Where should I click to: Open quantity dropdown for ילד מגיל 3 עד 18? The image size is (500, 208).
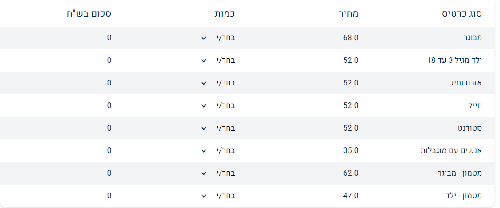click(x=217, y=60)
